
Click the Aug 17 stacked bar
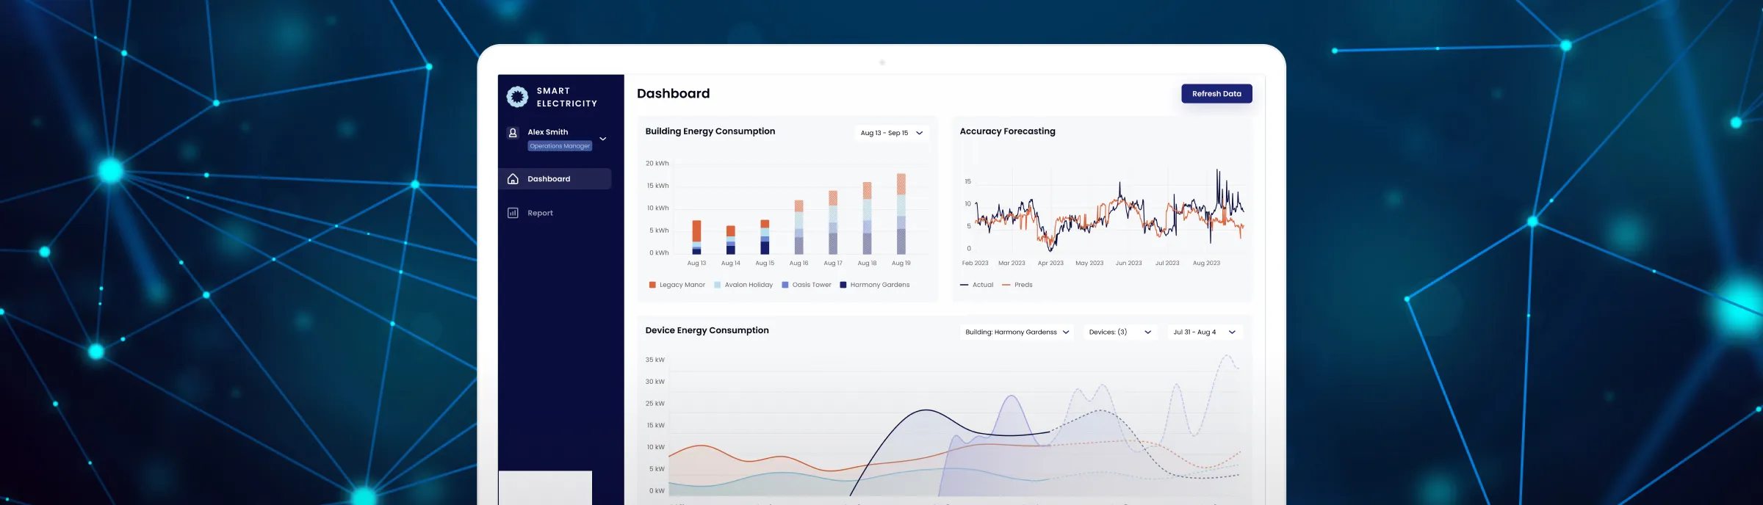[x=833, y=222]
